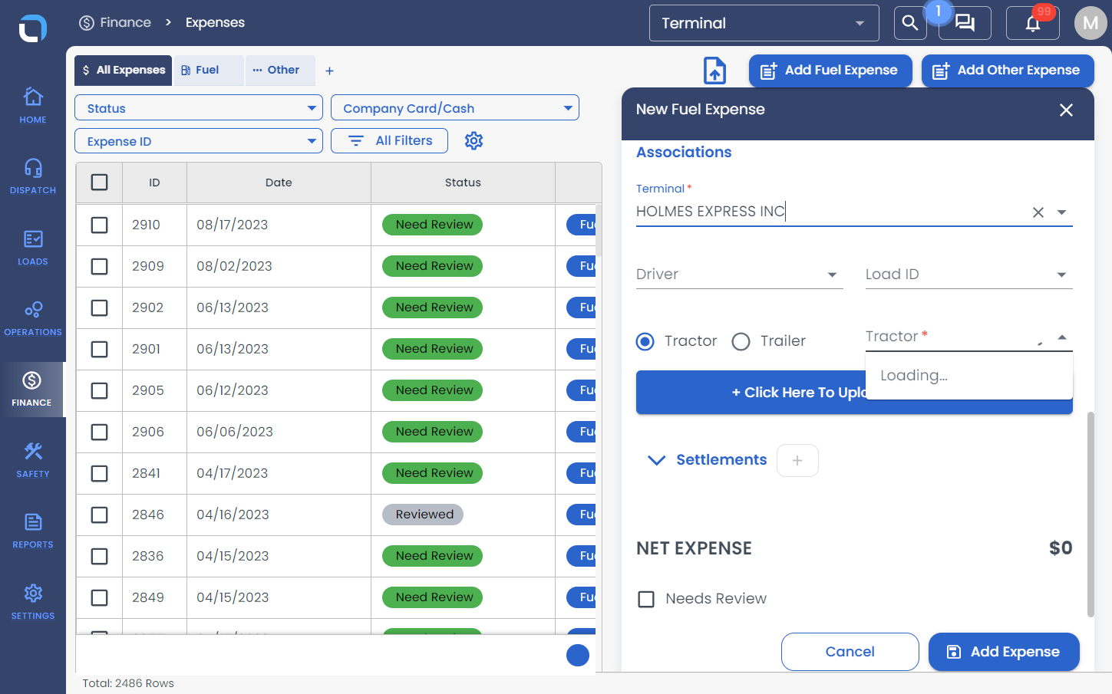Select the checkbox for expense 2846

tap(100, 515)
